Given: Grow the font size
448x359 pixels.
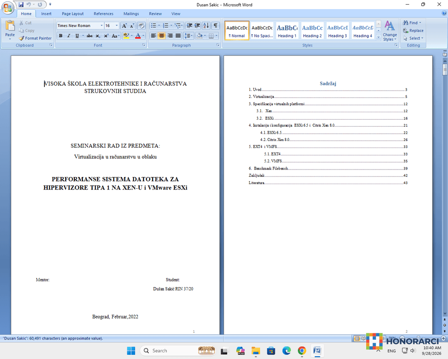Looking at the screenshot, I should (x=124, y=26).
